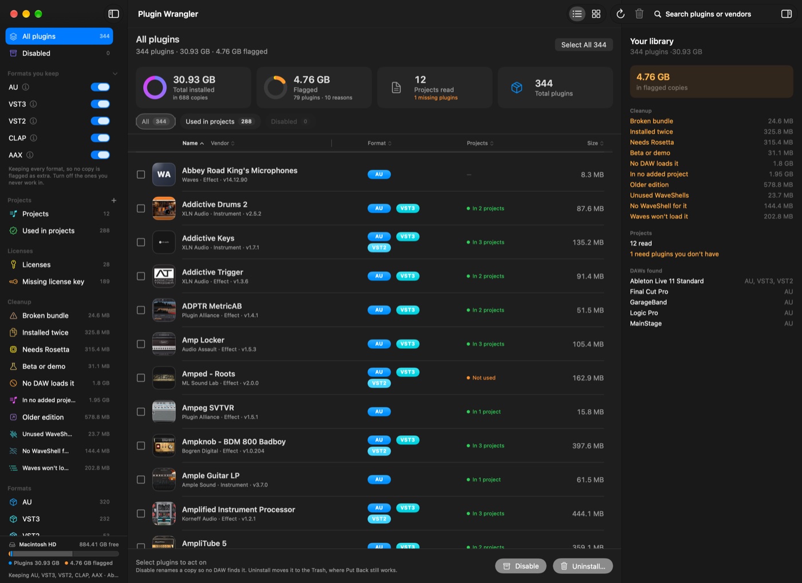Click the Select All 344 button
802x583 pixels.
584,45
